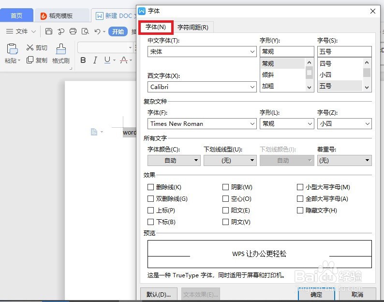Click the Undo arrow icon
384x302 pixels.
point(98,31)
